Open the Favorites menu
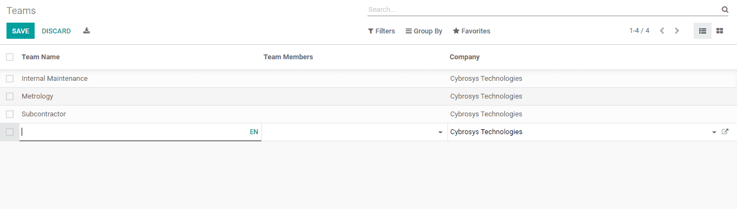This screenshot has width=737, height=209. click(471, 31)
